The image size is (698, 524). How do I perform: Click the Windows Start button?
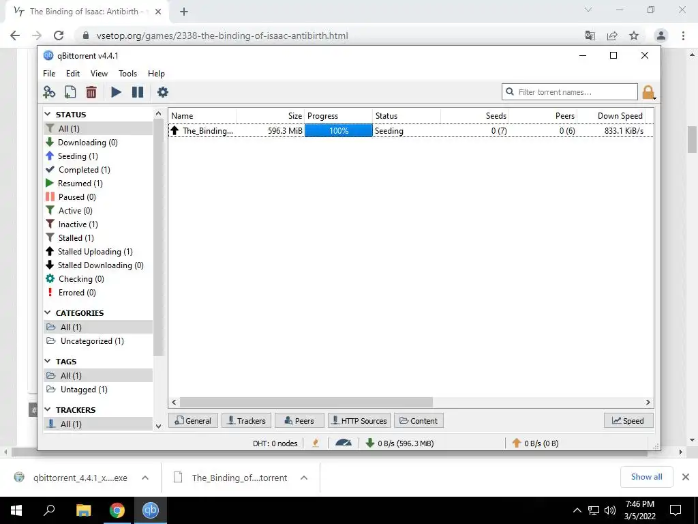click(x=16, y=510)
